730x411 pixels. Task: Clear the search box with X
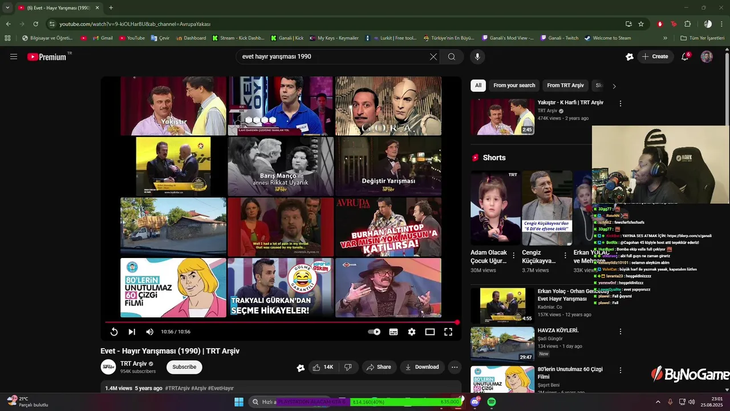click(433, 57)
